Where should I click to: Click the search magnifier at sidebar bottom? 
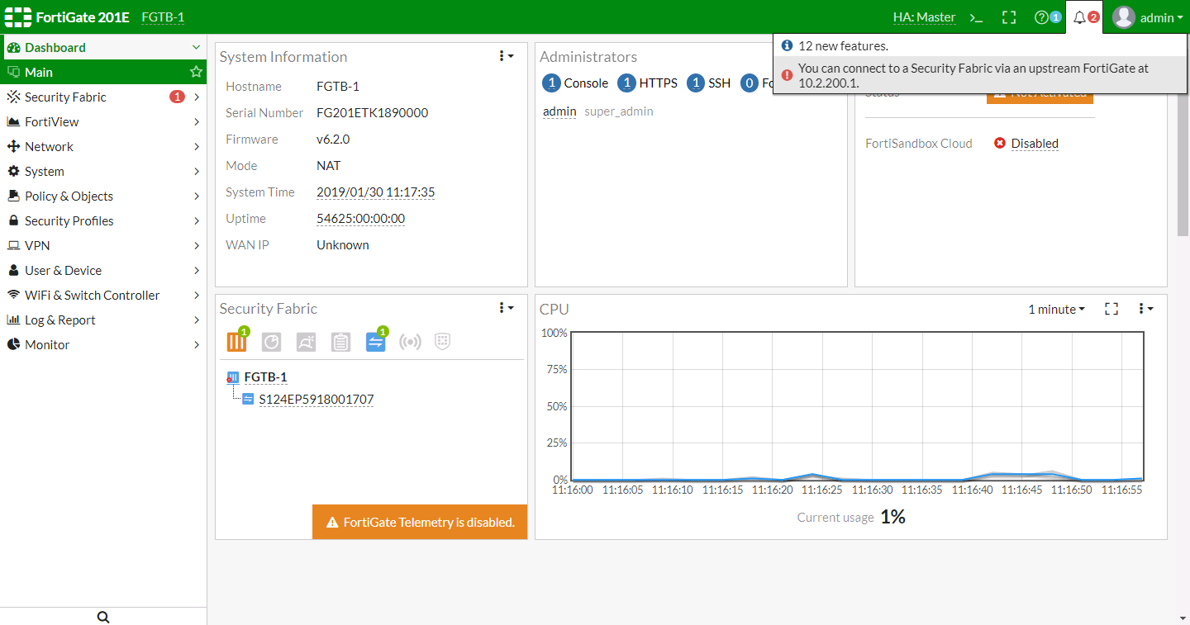tap(103, 617)
